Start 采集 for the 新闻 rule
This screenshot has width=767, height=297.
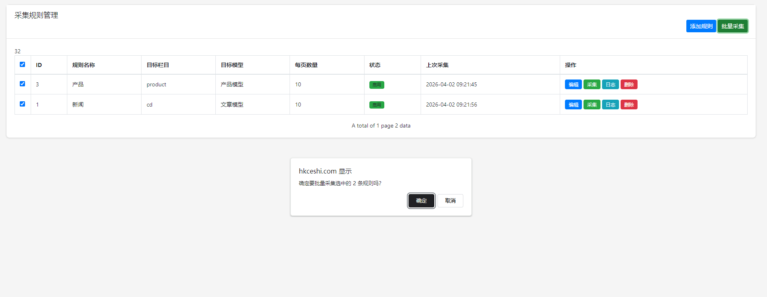(x=592, y=105)
